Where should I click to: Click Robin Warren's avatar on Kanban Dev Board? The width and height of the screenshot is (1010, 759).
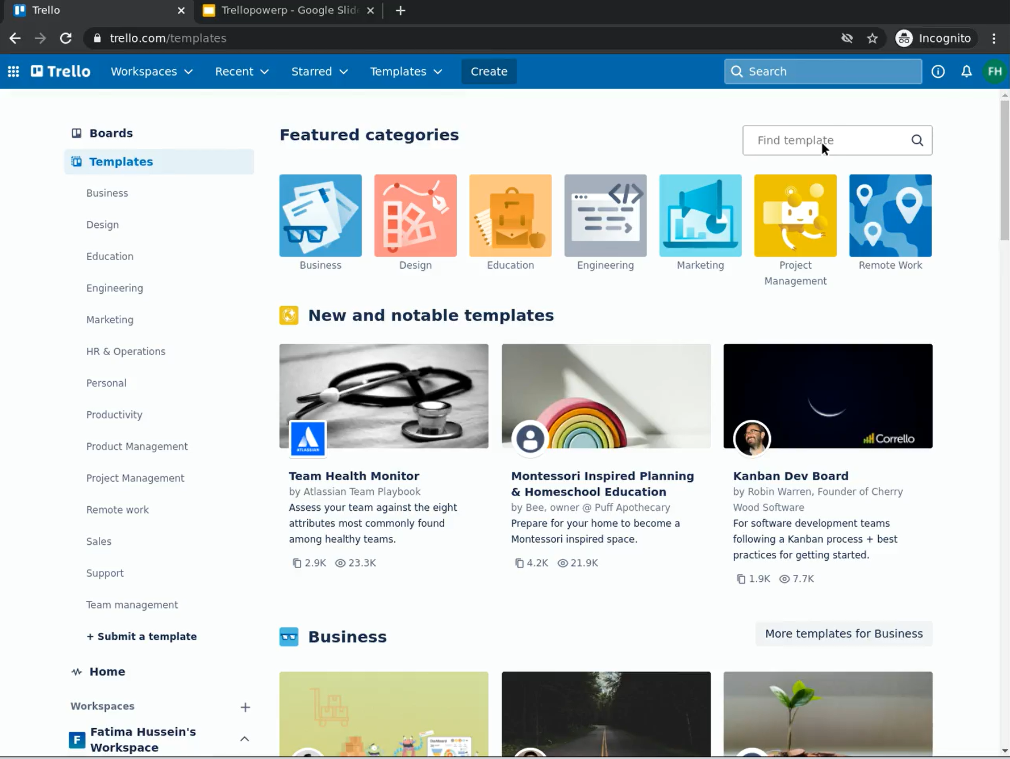pos(752,439)
